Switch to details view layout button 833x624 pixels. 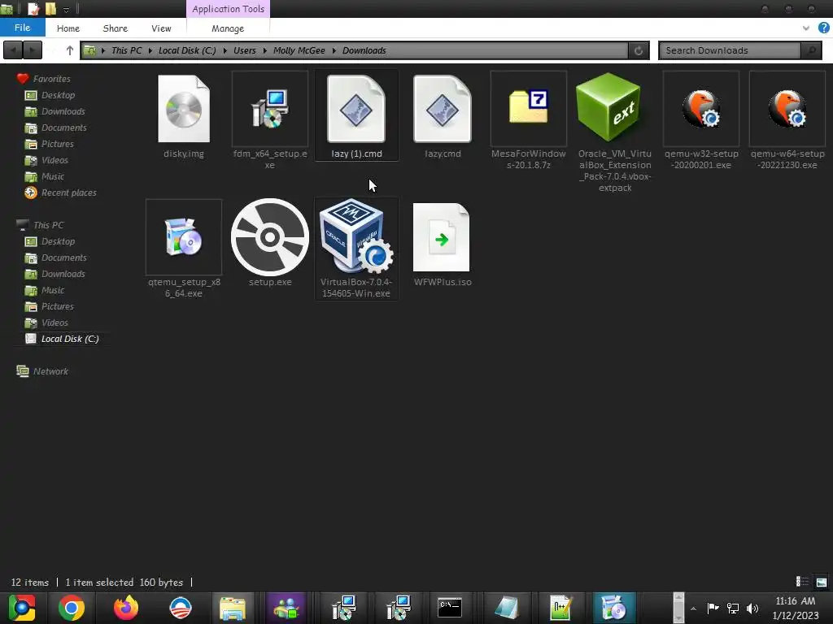pos(802,582)
